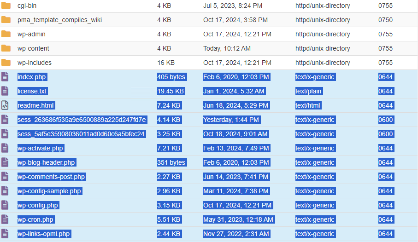Screen dimensions: 418x242
Task: Click the Mar 11, 2024, 7:38 PM date
Action: [x=236, y=191]
